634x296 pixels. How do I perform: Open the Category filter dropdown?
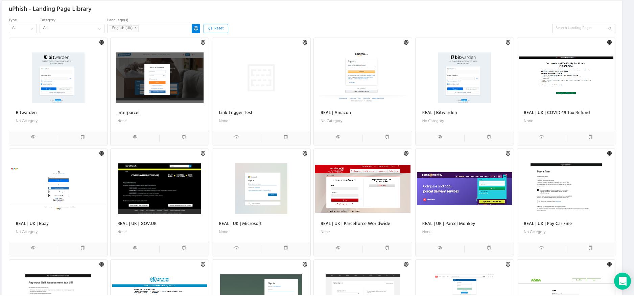click(x=72, y=28)
